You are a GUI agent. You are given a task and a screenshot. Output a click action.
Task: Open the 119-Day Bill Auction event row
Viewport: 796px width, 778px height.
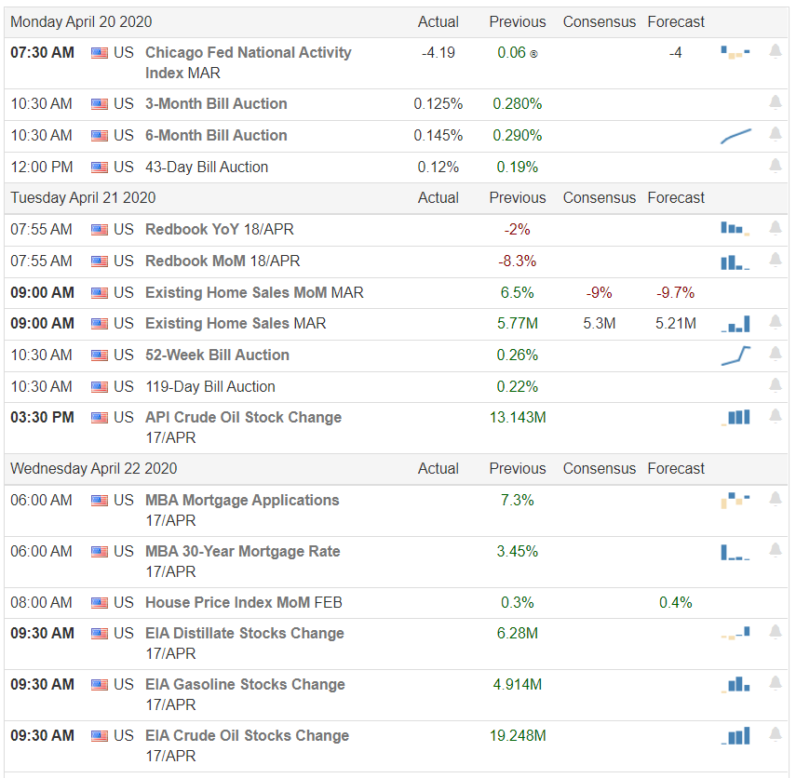click(x=396, y=387)
